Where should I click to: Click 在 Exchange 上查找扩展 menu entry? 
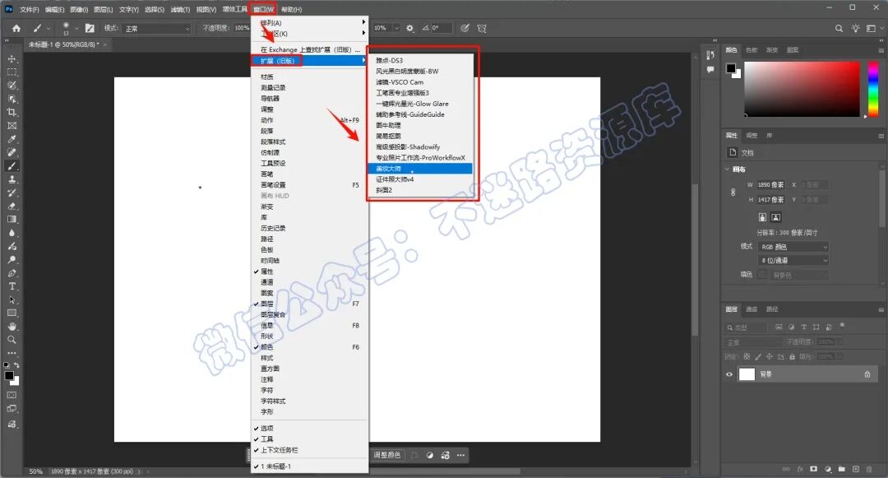coord(310,49)
